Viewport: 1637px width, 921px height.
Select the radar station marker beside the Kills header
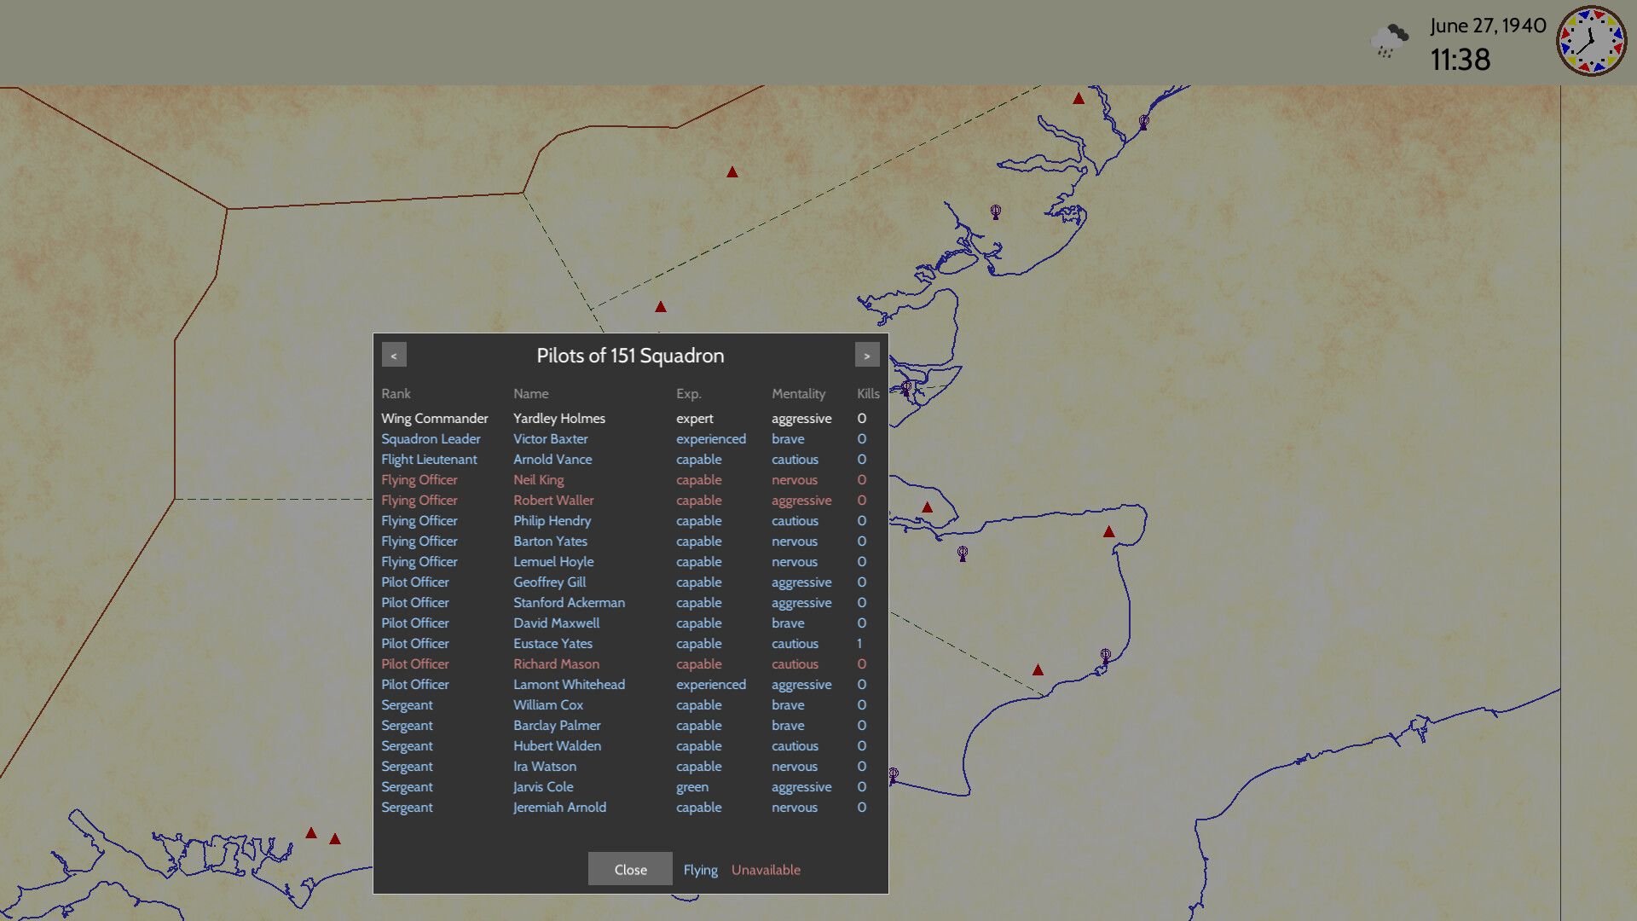(906, 389)
